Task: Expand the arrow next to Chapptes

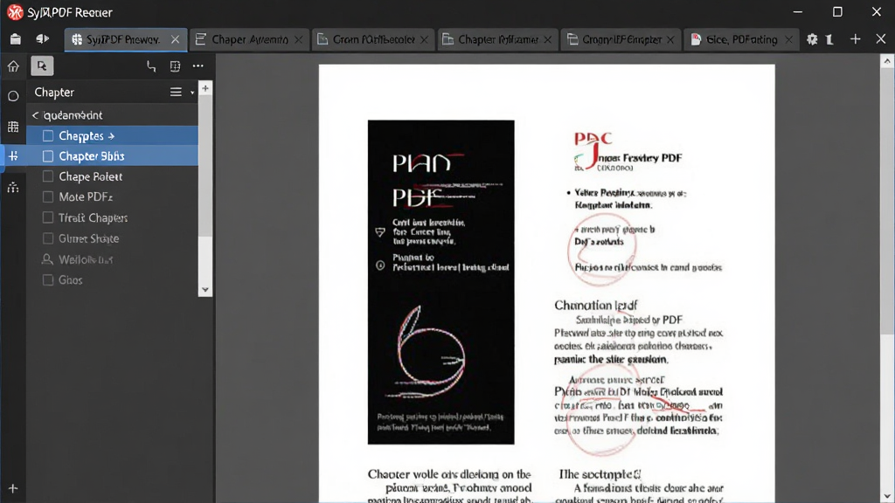Action: click(x=111, y=136)
